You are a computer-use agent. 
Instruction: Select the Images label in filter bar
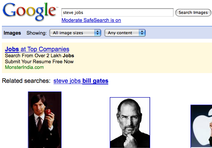pos(12,33)
